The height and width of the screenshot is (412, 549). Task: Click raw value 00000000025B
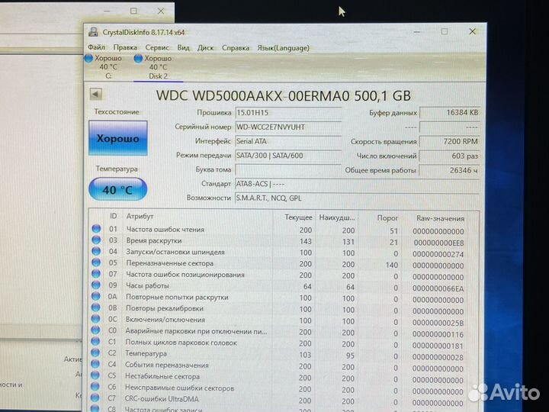point(438,323)
